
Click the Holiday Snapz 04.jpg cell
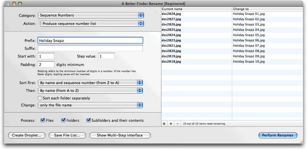(x=267, y=29)
